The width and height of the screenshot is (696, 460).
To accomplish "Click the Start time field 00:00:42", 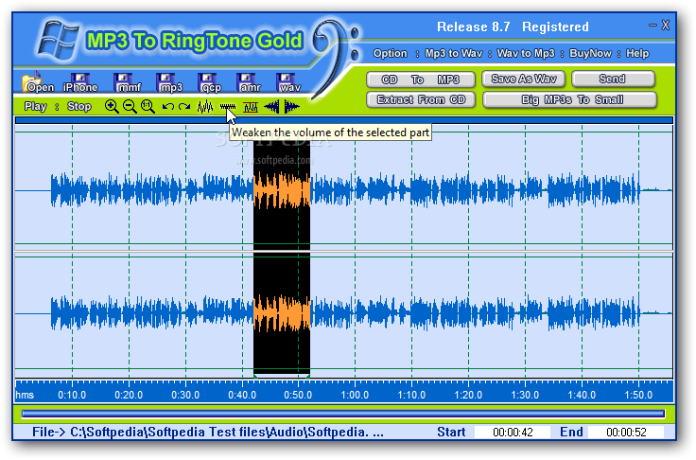I will coord(513,432).
